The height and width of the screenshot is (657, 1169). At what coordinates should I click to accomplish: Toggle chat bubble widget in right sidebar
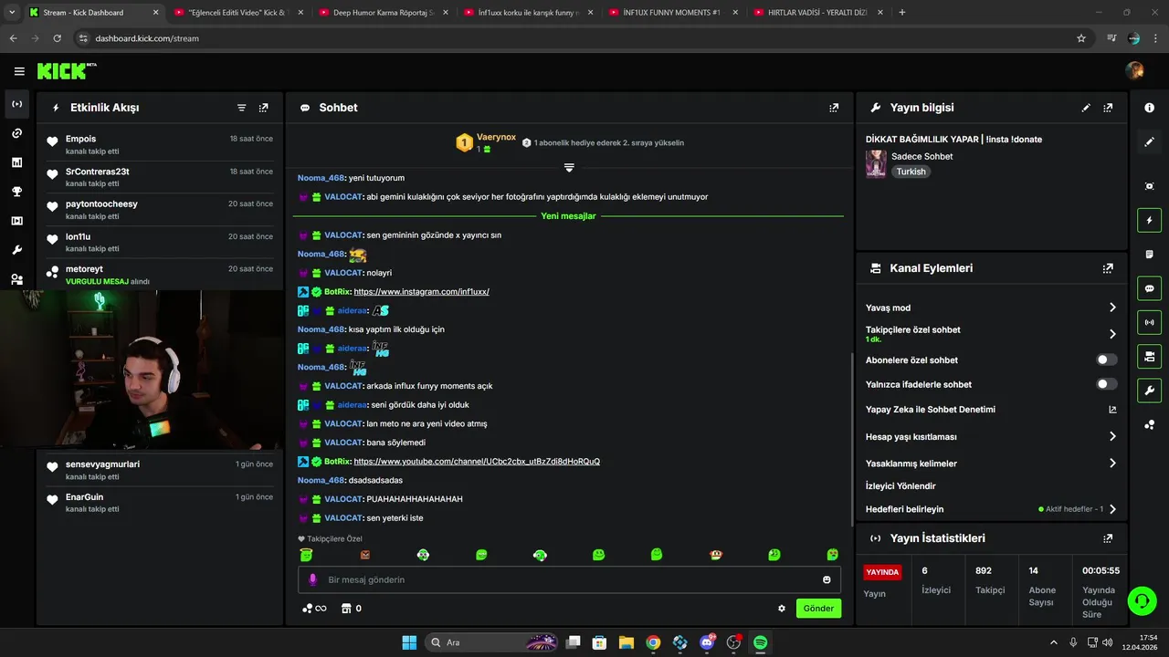click(x=1149, y=288)
